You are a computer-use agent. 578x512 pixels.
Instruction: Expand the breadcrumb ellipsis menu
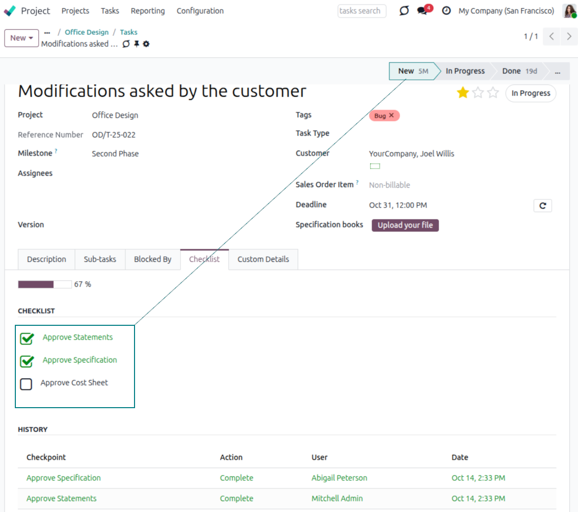click(47, 32)
